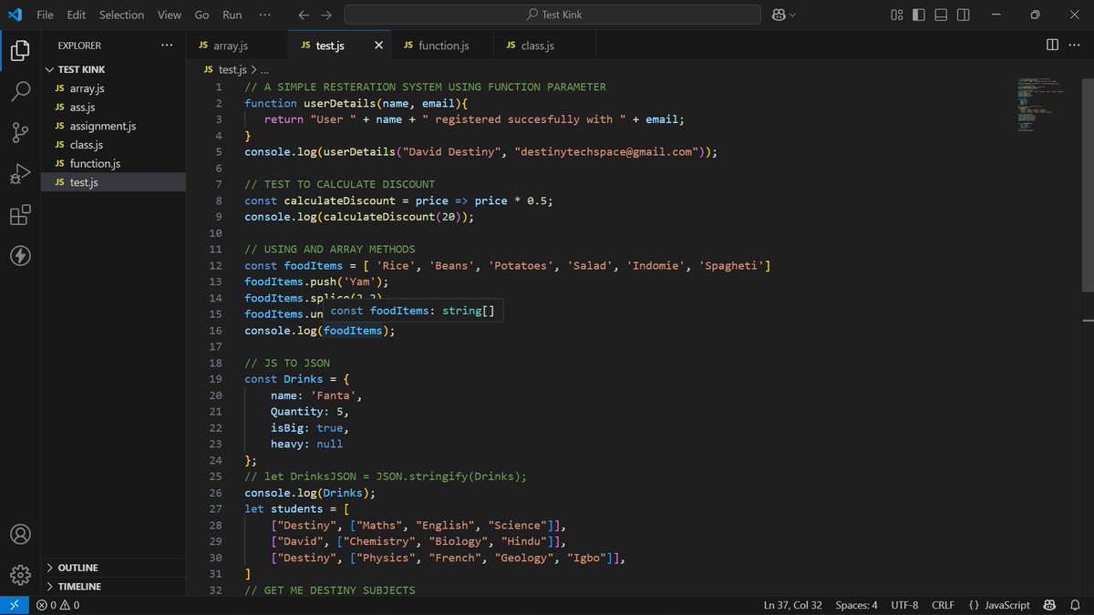Click the Ln 37, Col 32 indicator
1094x615 pixels.
794,605
